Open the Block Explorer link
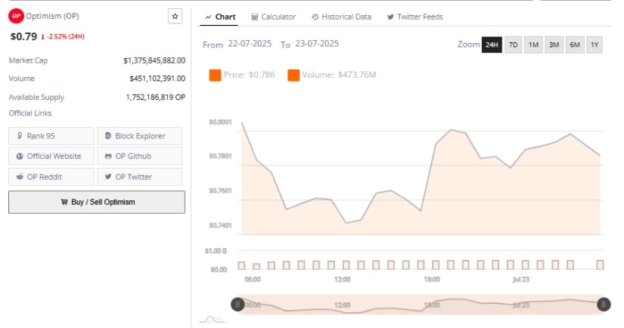This screenshot has width=624, height=328. coord(140,136)
